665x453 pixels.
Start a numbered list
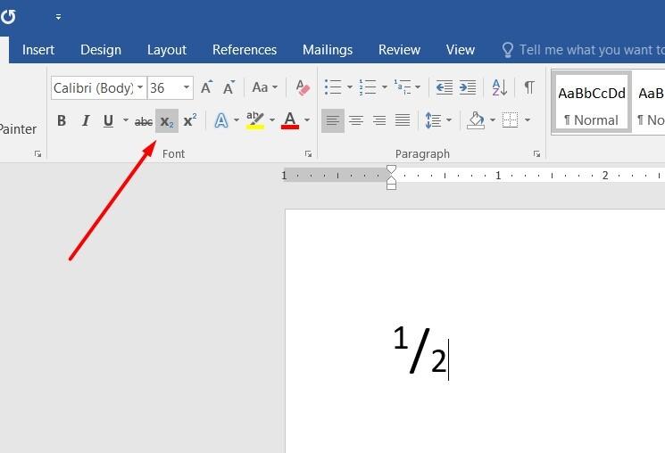tap(367, 87)
